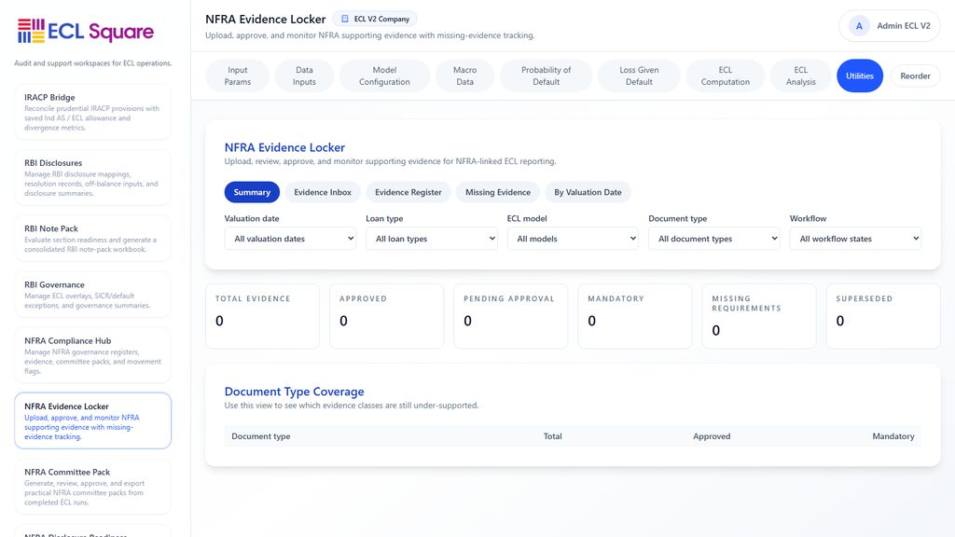
Task: Click the Mandatory column header
Action: coord(893,436)
